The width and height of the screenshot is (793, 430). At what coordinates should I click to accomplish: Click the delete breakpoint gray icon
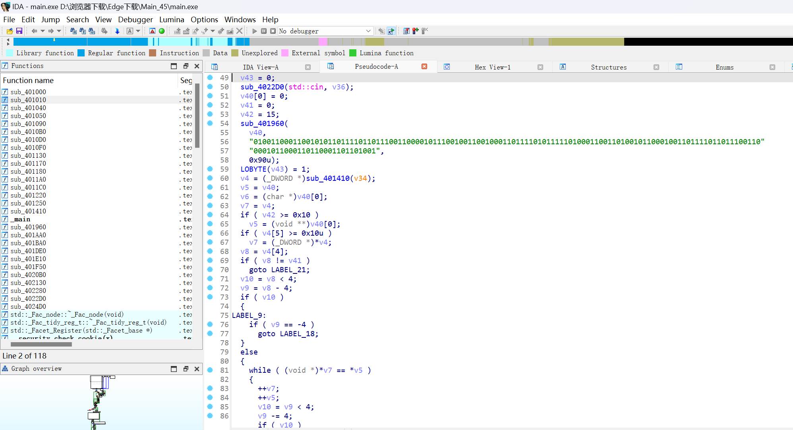point(425,31)
